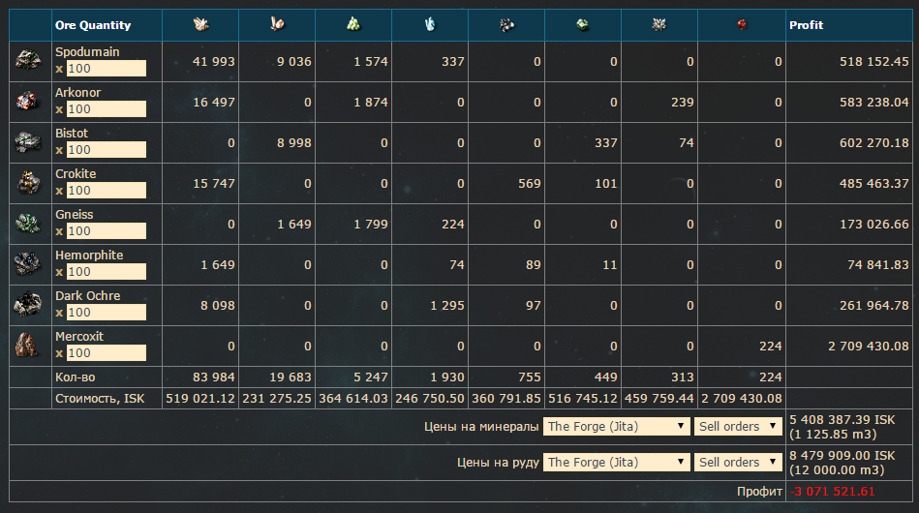Open ore price region dropdown (Цены на руду)

point(616,462)
